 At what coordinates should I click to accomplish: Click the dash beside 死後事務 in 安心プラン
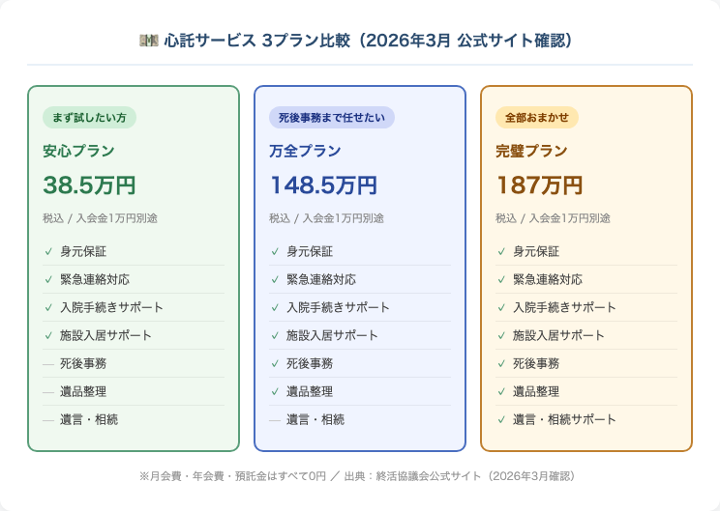point(48,364)
